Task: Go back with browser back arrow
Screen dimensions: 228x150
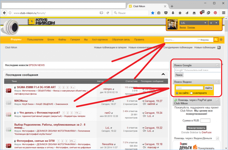Action: click(x=4, y=13)
